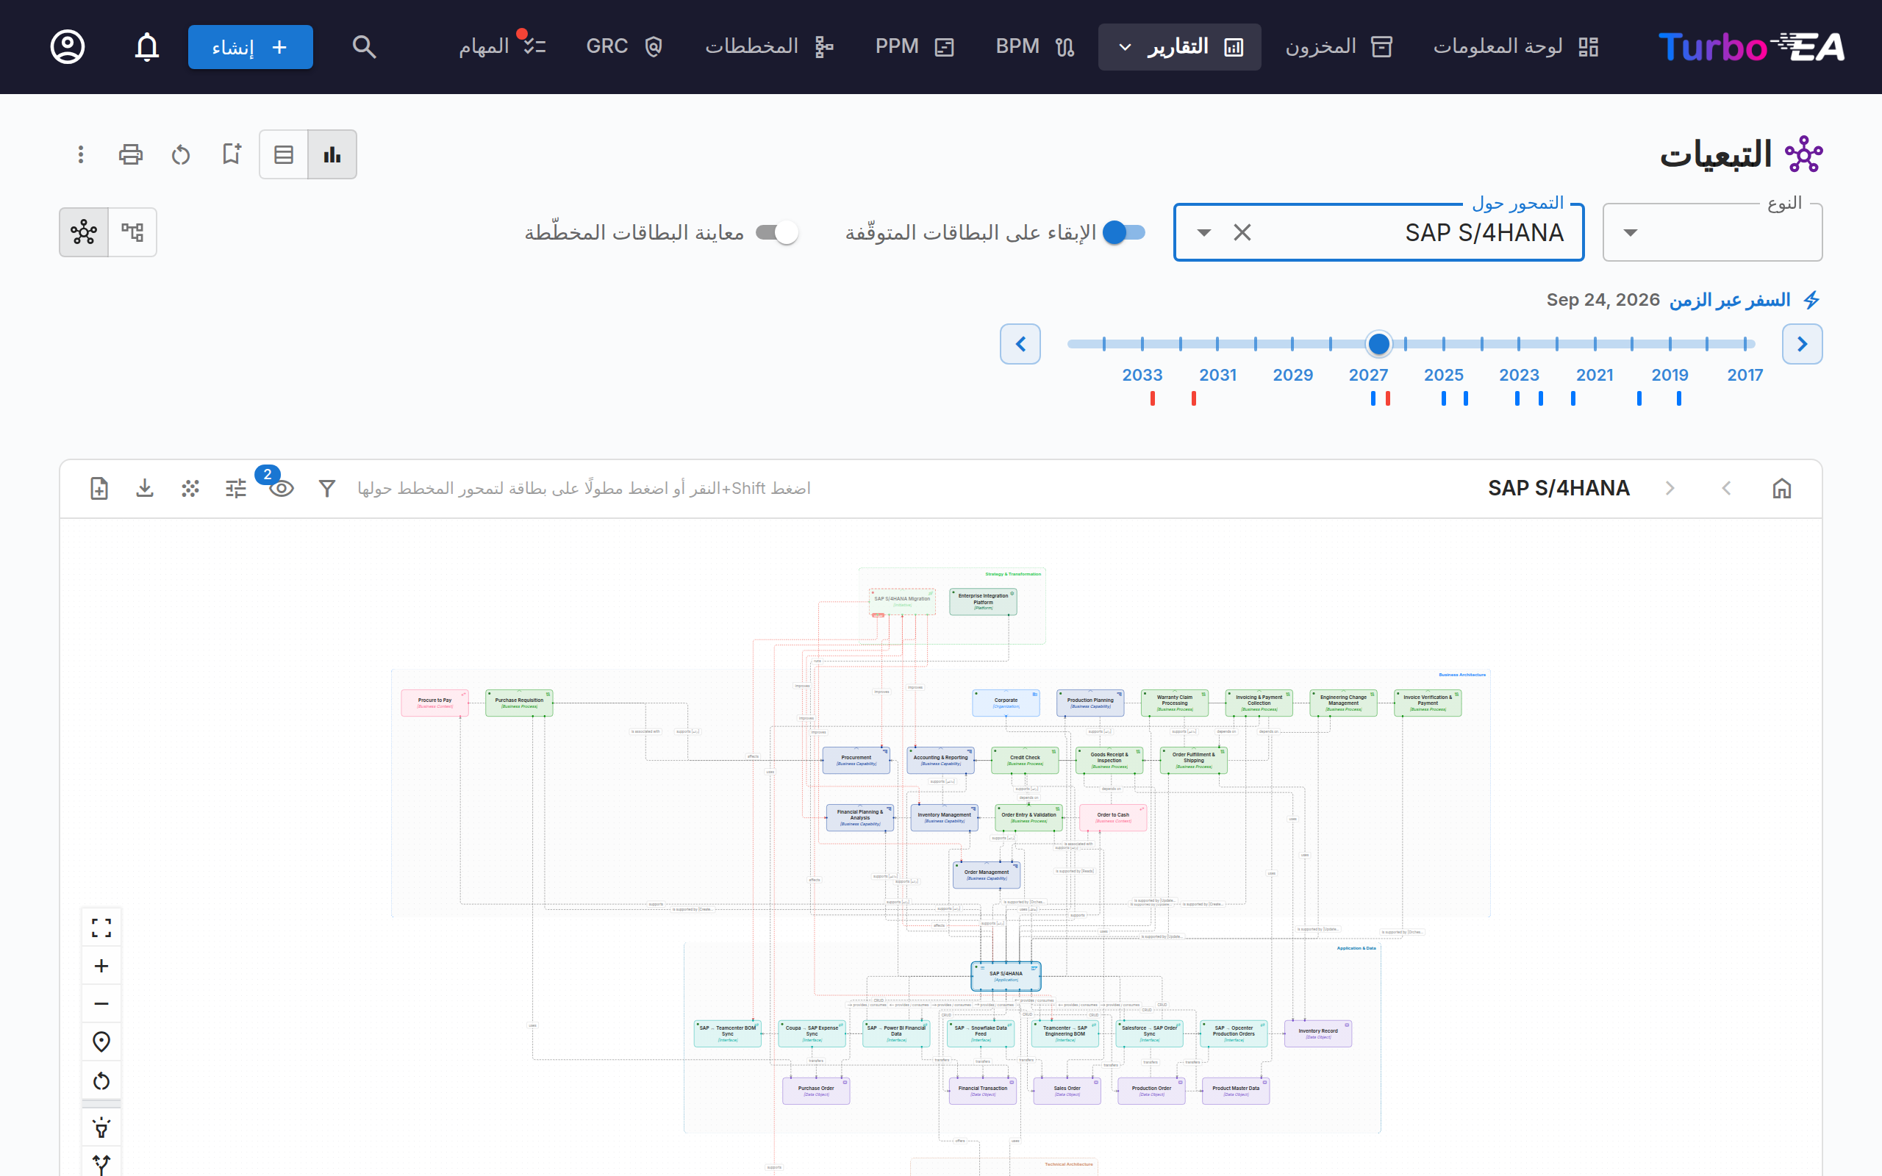Jump to 2031 on the timeline
The height and width of the screenshot is (1176, 1882).
tap(1218, 375)
